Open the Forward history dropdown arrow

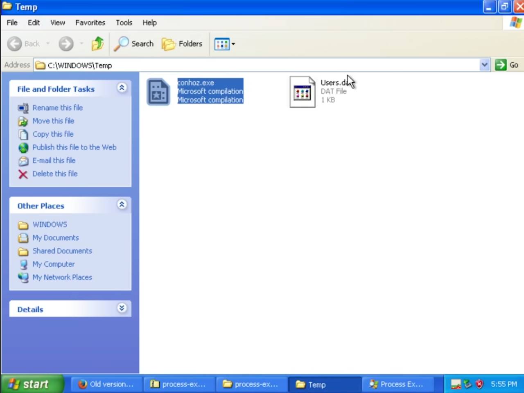(81, 44)
